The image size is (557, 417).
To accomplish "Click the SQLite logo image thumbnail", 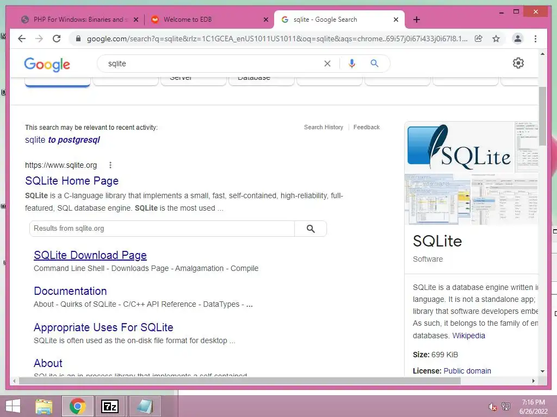I will click(460, 147).
